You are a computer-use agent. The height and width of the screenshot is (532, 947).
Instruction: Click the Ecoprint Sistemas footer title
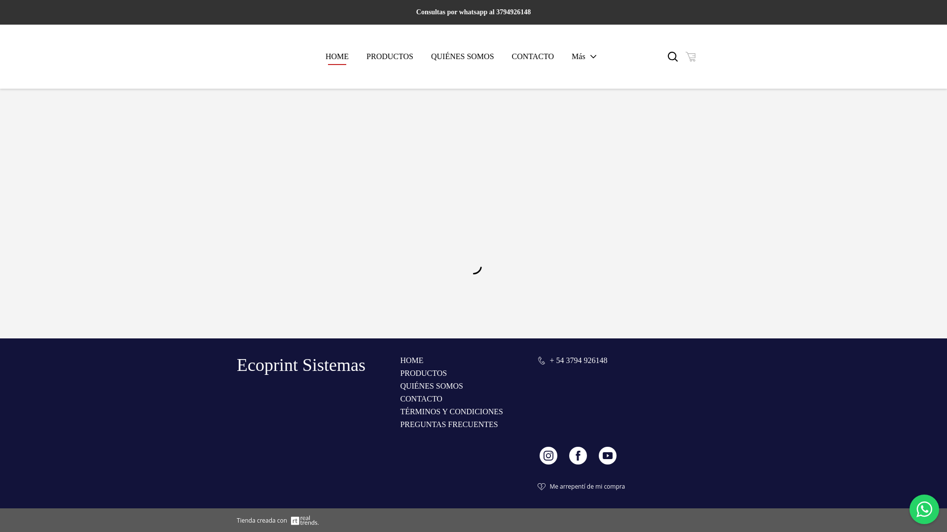tap(301, 366)
